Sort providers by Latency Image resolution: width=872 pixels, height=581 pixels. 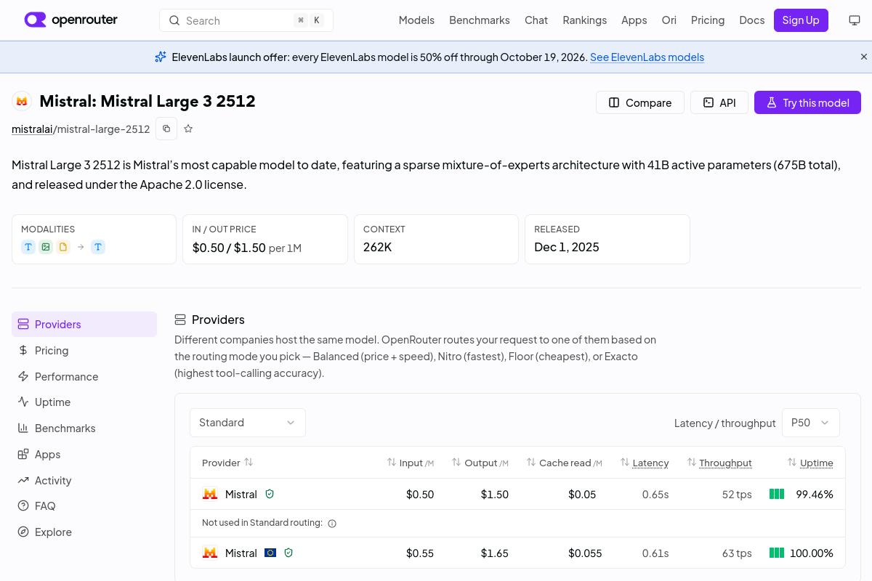pos(645,463)
